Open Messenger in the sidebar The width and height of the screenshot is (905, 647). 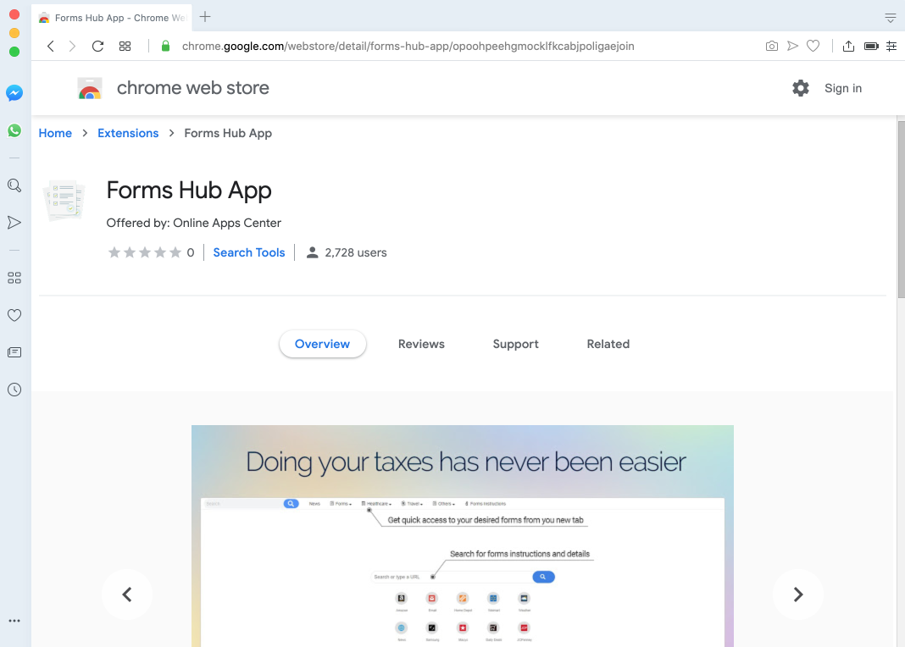pyautogui.click(x=14, y=93)
